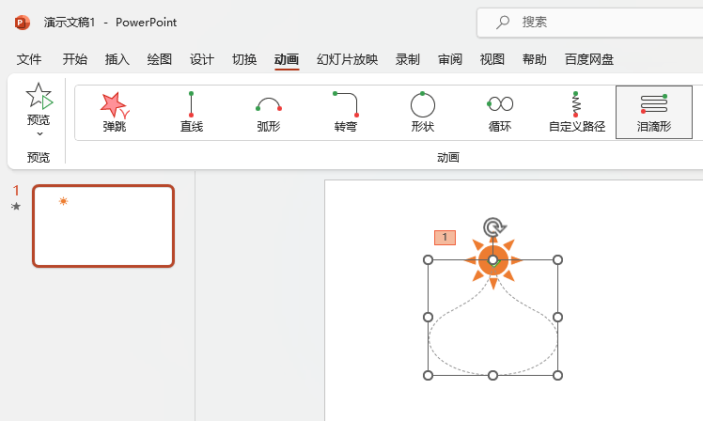Click the rotation handle above the sun
Viewport: 703px width, 421px height.
[x=493, y=226]
